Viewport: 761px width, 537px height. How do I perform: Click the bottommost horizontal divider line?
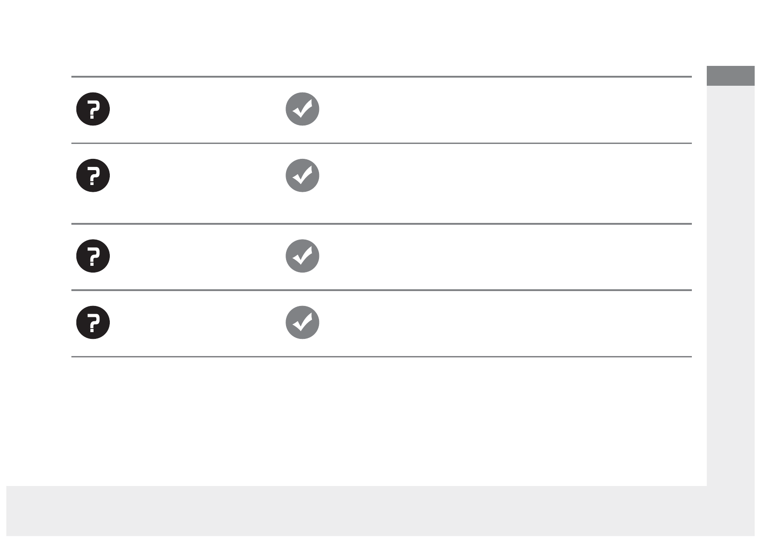pos(381,357)
